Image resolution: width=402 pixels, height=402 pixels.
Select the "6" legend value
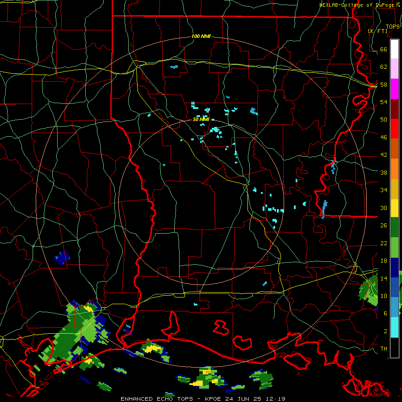[385, 313]
